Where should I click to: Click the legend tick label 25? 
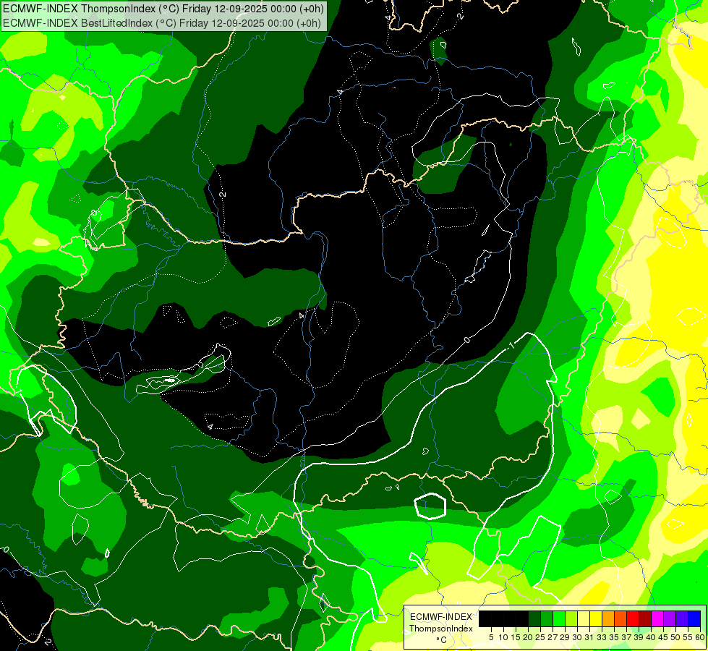(540, 637)
